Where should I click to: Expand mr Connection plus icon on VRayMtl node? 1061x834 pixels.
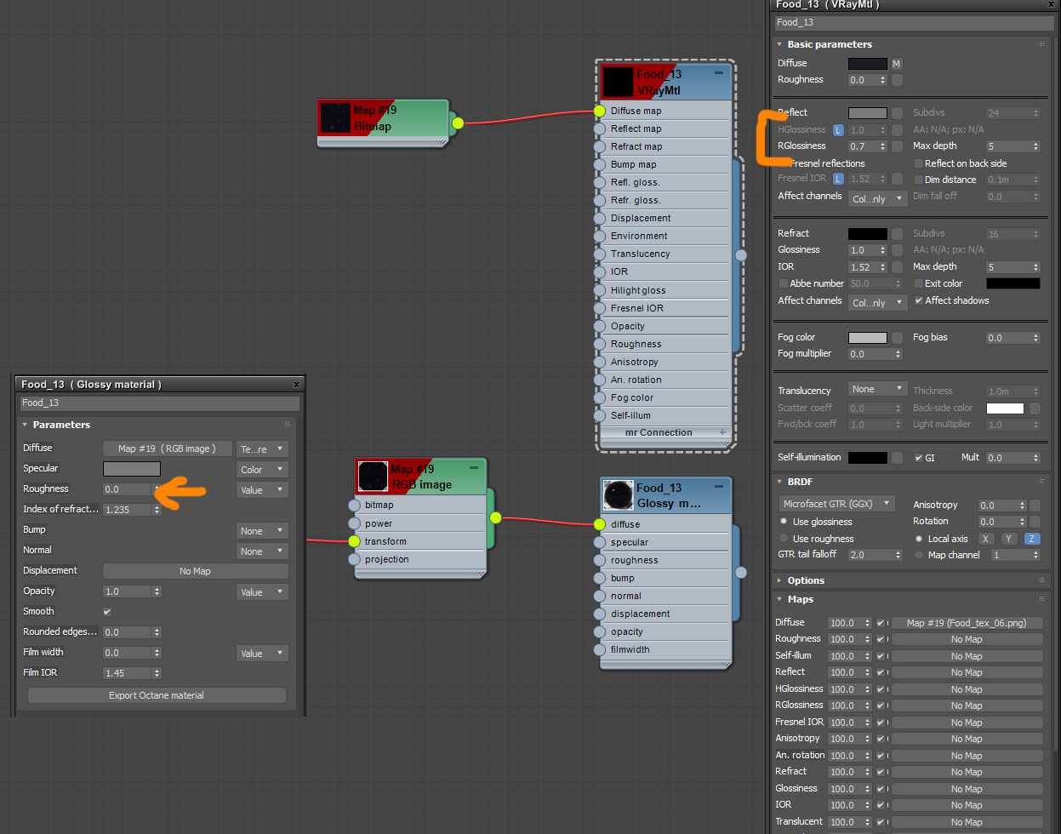pyautogui.click(x=722, y=432)
